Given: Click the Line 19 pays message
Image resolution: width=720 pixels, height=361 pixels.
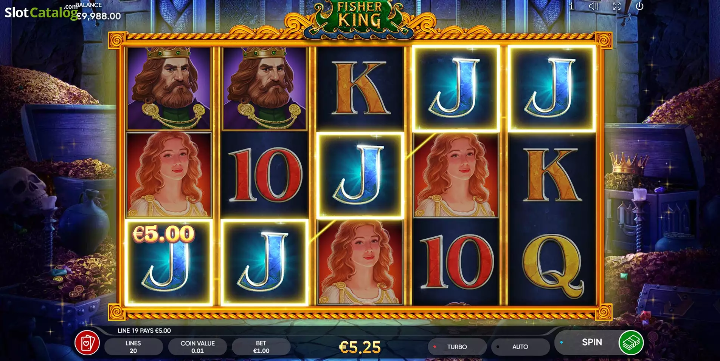Looking at the screenshot, I should pos(144,330).
